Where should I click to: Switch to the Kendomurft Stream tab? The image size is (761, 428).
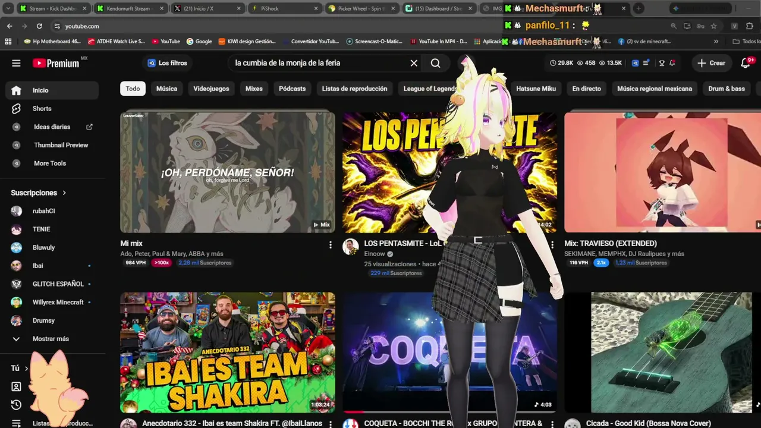click(x=130, y=8)
